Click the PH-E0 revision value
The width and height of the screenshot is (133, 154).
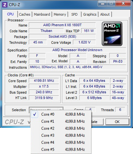pyautogui.click(x=118, y=61)
